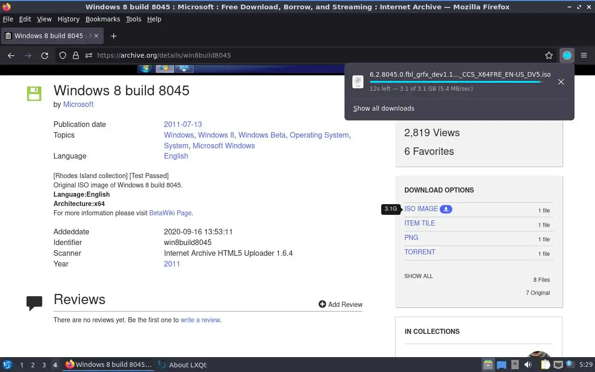Open the Microsoft creator link
The image size is (595, 372).
pos(78,104)
